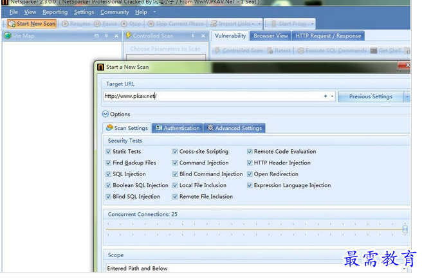
Task: Click the star icon in Target URL field
Action: pos(326,96)
